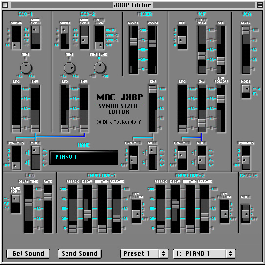265x265 pixels.
Task: Click the VCF DYNAMICS selector switch
Action: (182, 158)
